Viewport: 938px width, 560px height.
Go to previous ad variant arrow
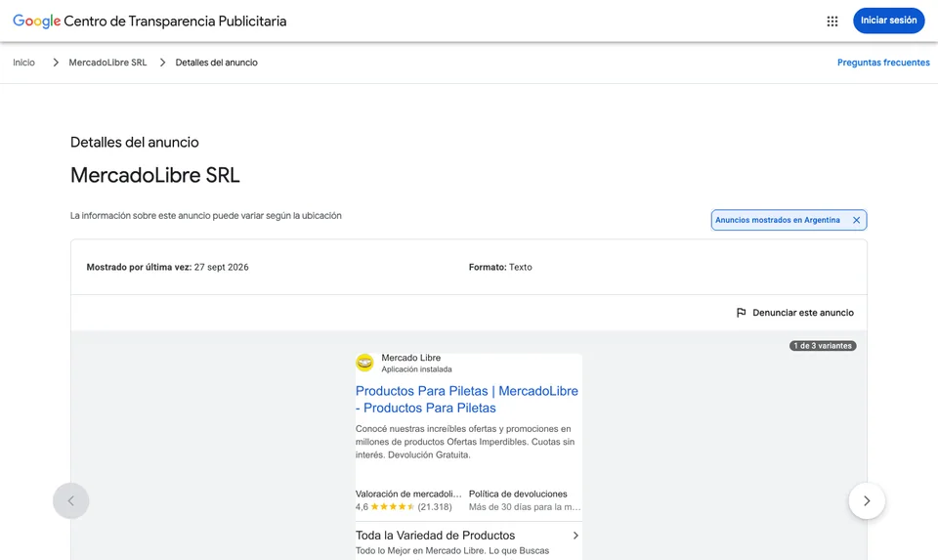70,500
